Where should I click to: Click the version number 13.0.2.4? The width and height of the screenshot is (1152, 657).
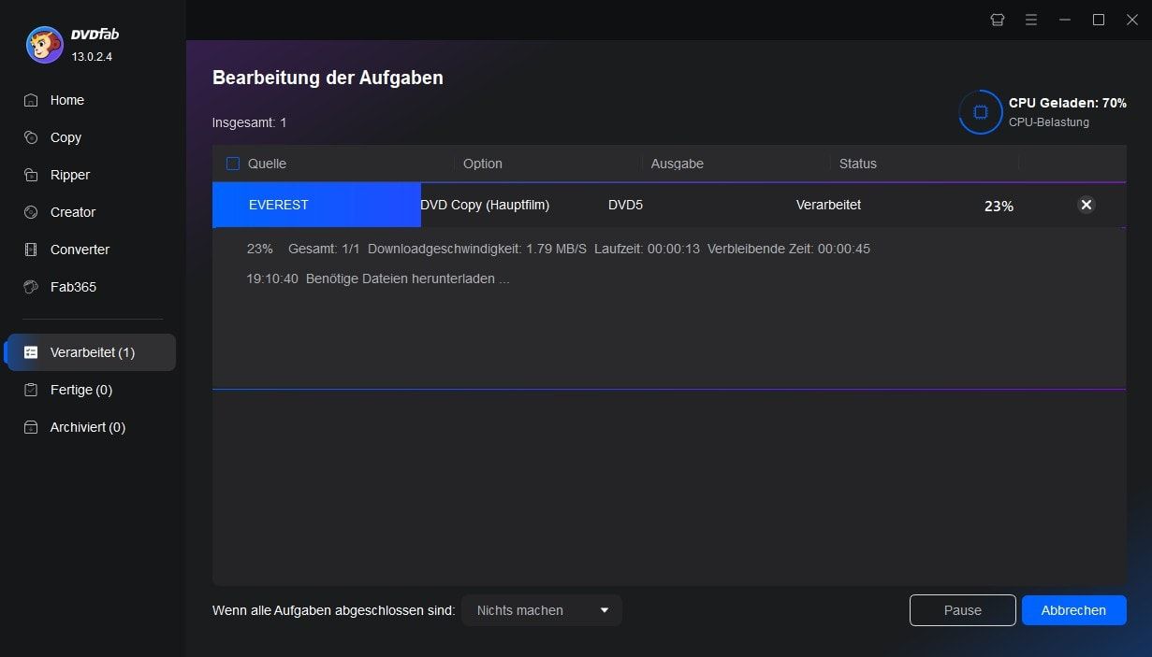coord(92,57)
